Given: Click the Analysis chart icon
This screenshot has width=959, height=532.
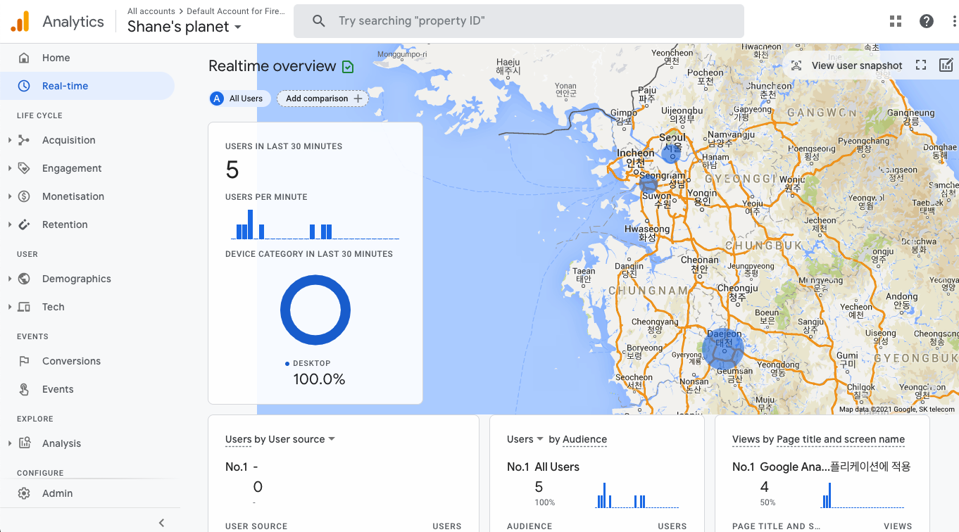Looking at the screenshot, I should tap(24, 443).
